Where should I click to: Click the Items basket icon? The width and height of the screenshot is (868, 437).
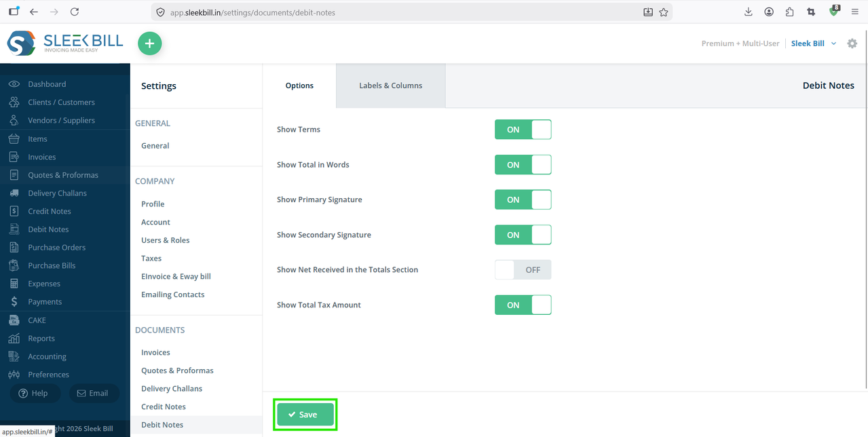tap(14, 138)
